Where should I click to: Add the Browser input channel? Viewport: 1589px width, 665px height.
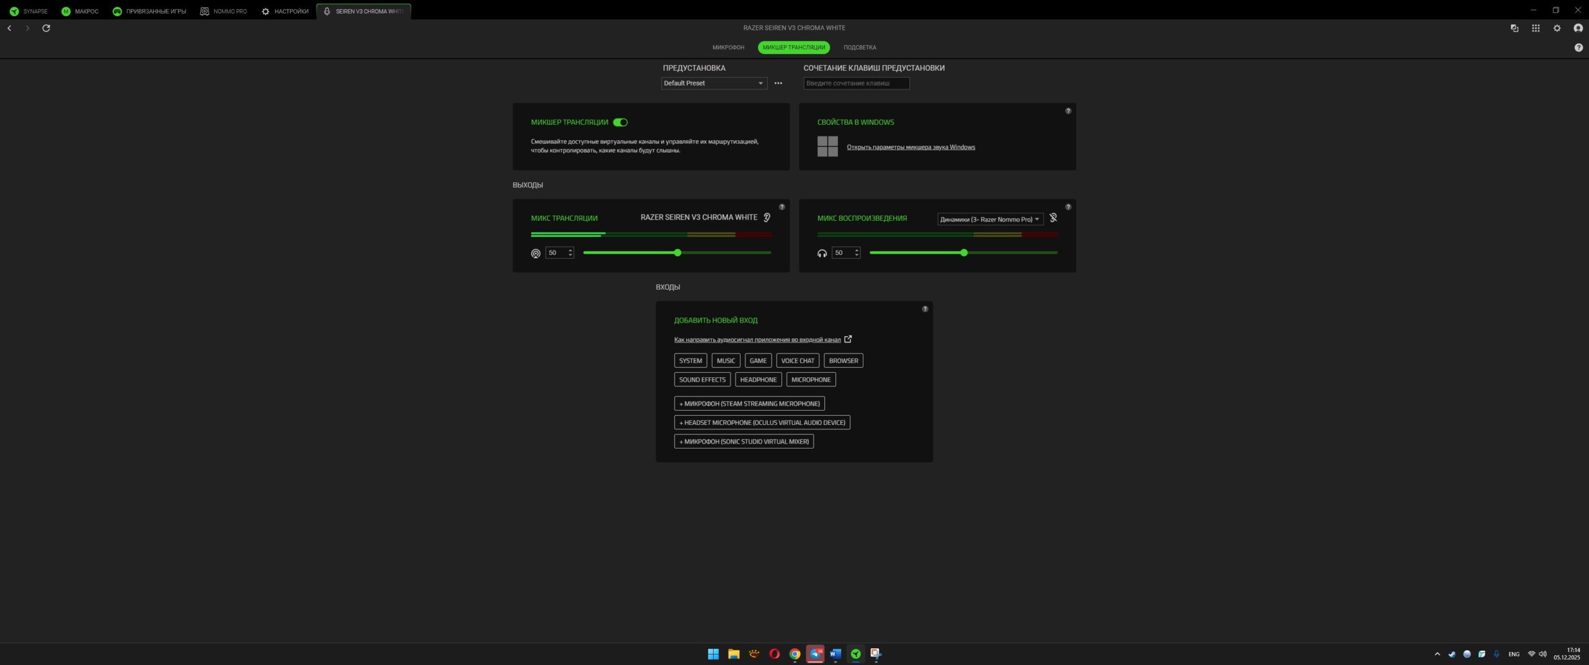tap(844, 361)
